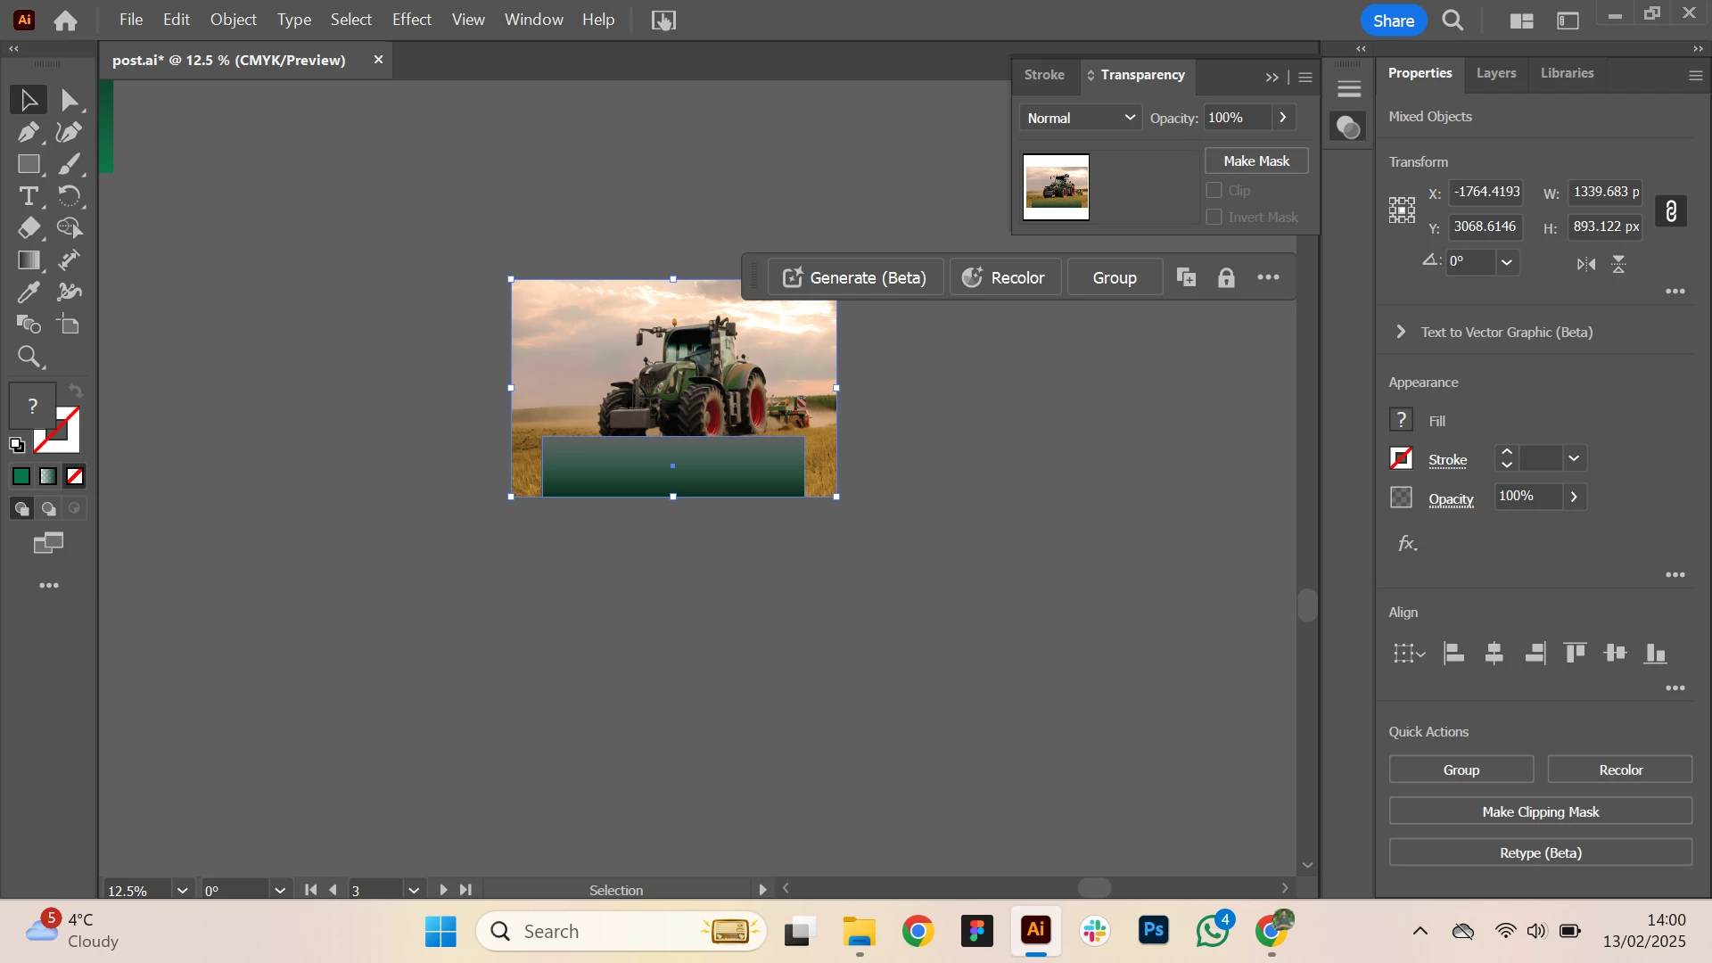Open the Normal blending mode dropdown
Viewport: 1712px width, 963px height.
[1080, 118]
